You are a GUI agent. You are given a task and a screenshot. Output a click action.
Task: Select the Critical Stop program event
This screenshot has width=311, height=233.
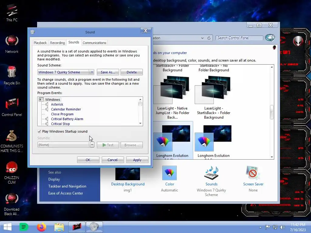(x=60, y=124)
